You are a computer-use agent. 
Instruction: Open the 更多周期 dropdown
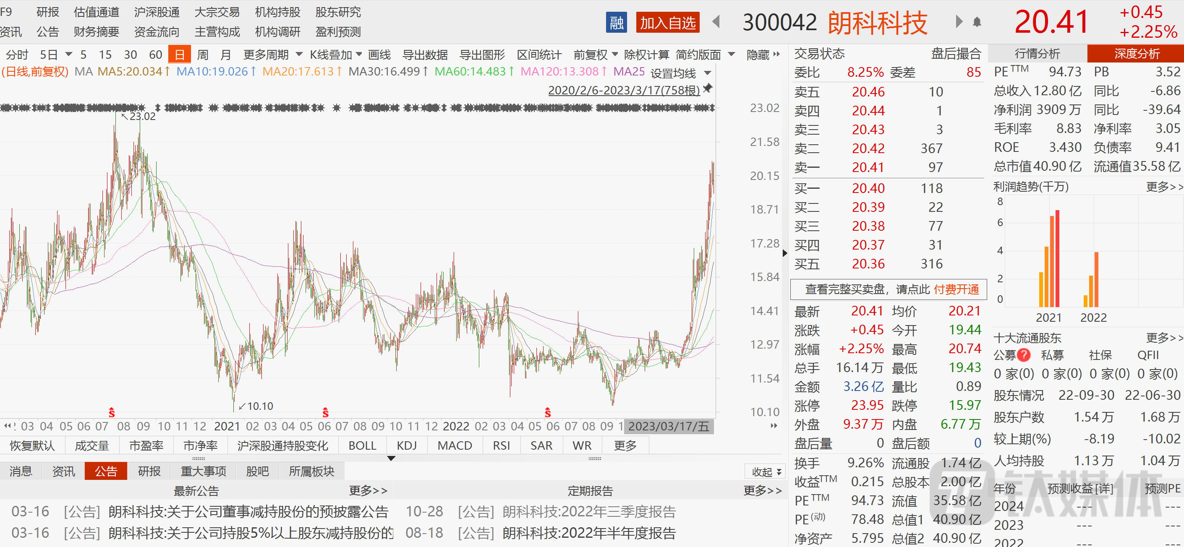point(272,55)
